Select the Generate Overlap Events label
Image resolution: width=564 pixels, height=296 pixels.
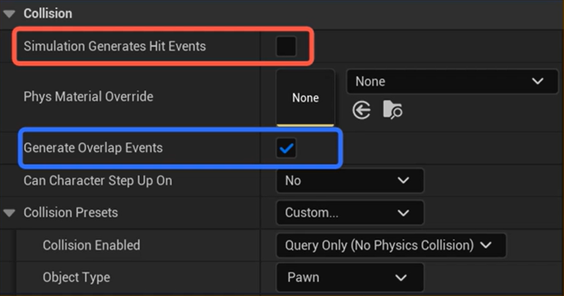(x=93, y=148)
